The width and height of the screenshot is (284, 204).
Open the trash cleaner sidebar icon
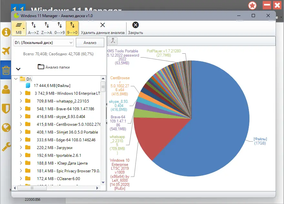(6, 70)
